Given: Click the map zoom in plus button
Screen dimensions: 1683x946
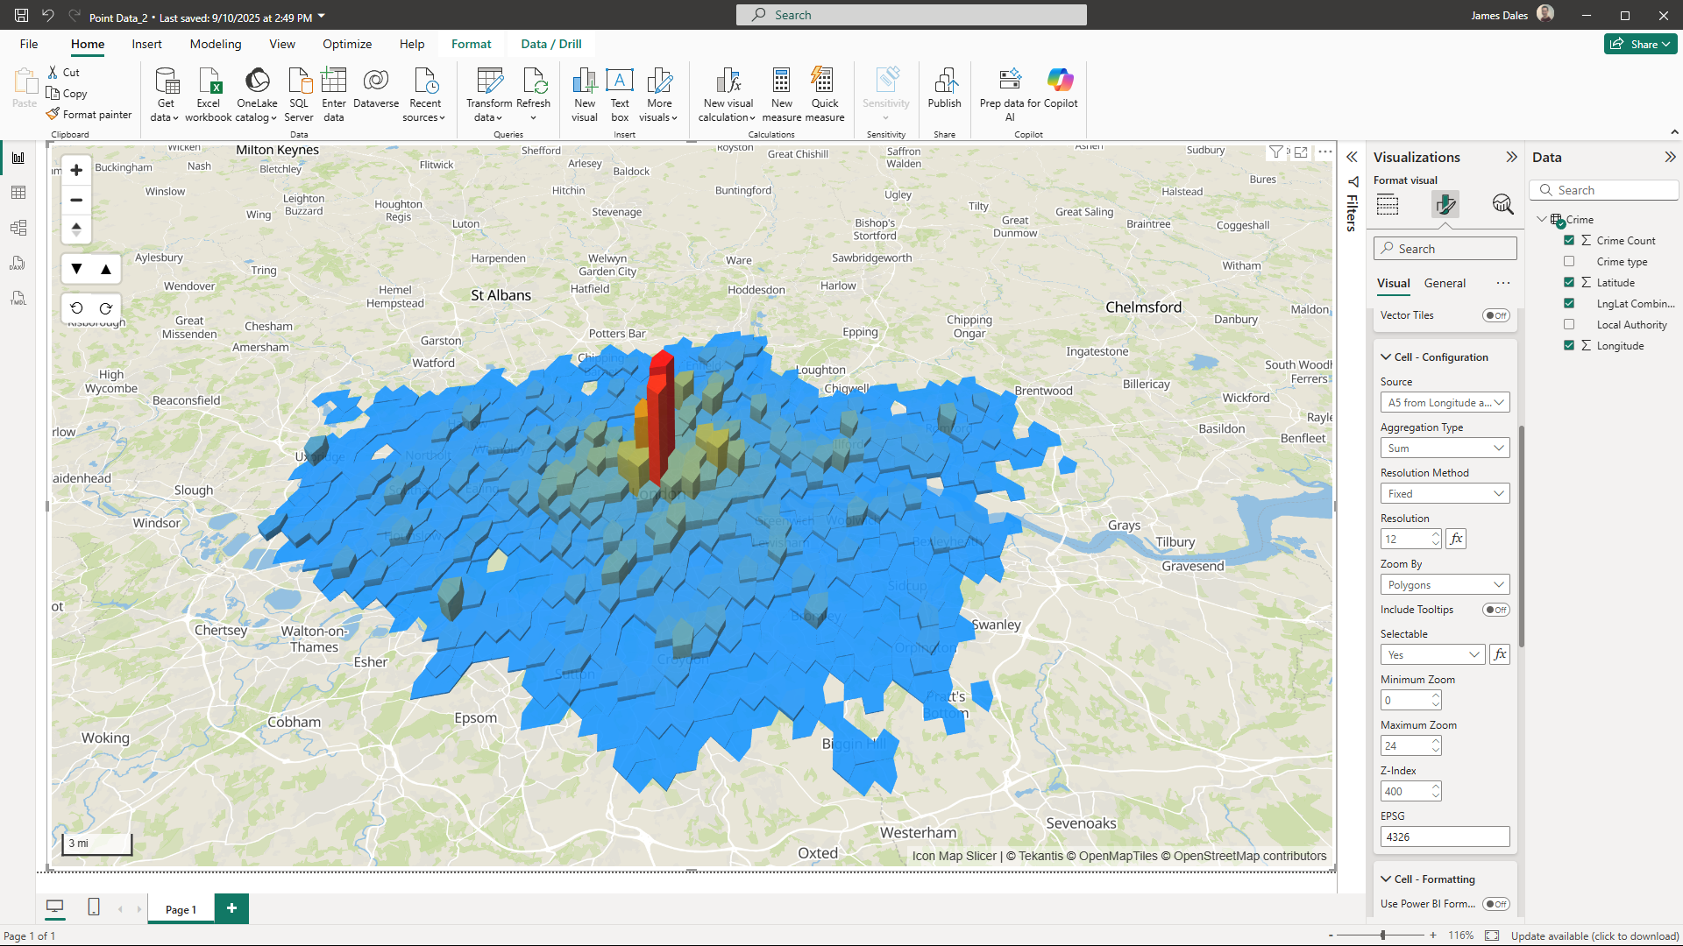Looking at the screenshot, I should click(76, 170).
